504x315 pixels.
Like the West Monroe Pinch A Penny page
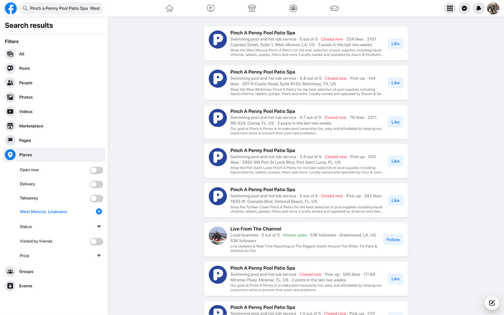pos(395,44)
